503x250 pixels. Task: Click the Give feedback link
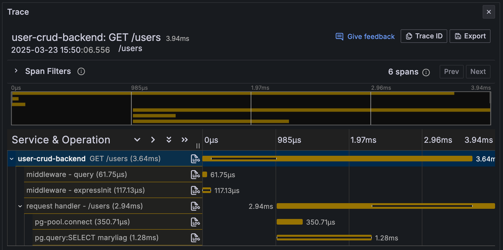coord(365,36)
